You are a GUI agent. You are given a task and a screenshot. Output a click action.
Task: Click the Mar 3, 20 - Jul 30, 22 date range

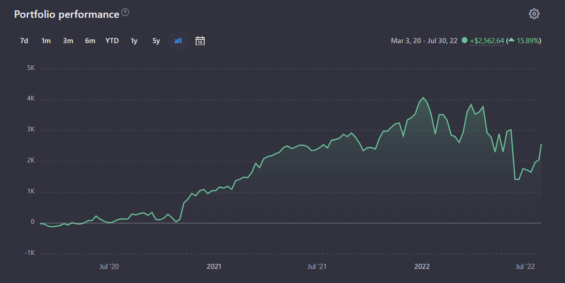pos(424,41)
